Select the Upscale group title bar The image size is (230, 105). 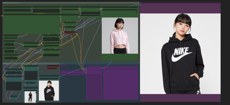coord(100,64)
